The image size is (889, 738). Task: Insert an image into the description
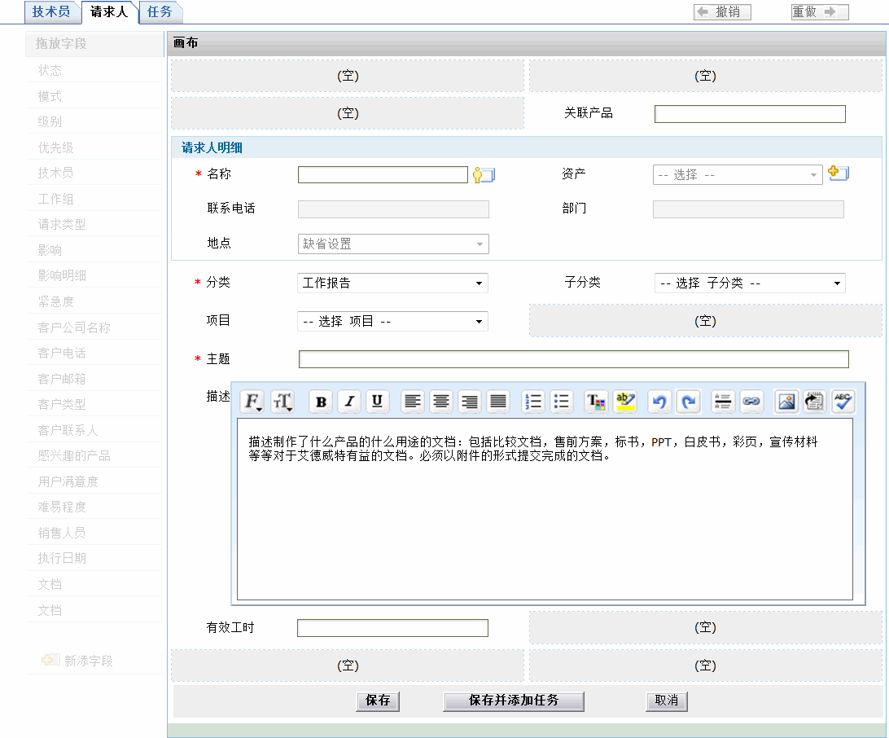pos(786,402)
